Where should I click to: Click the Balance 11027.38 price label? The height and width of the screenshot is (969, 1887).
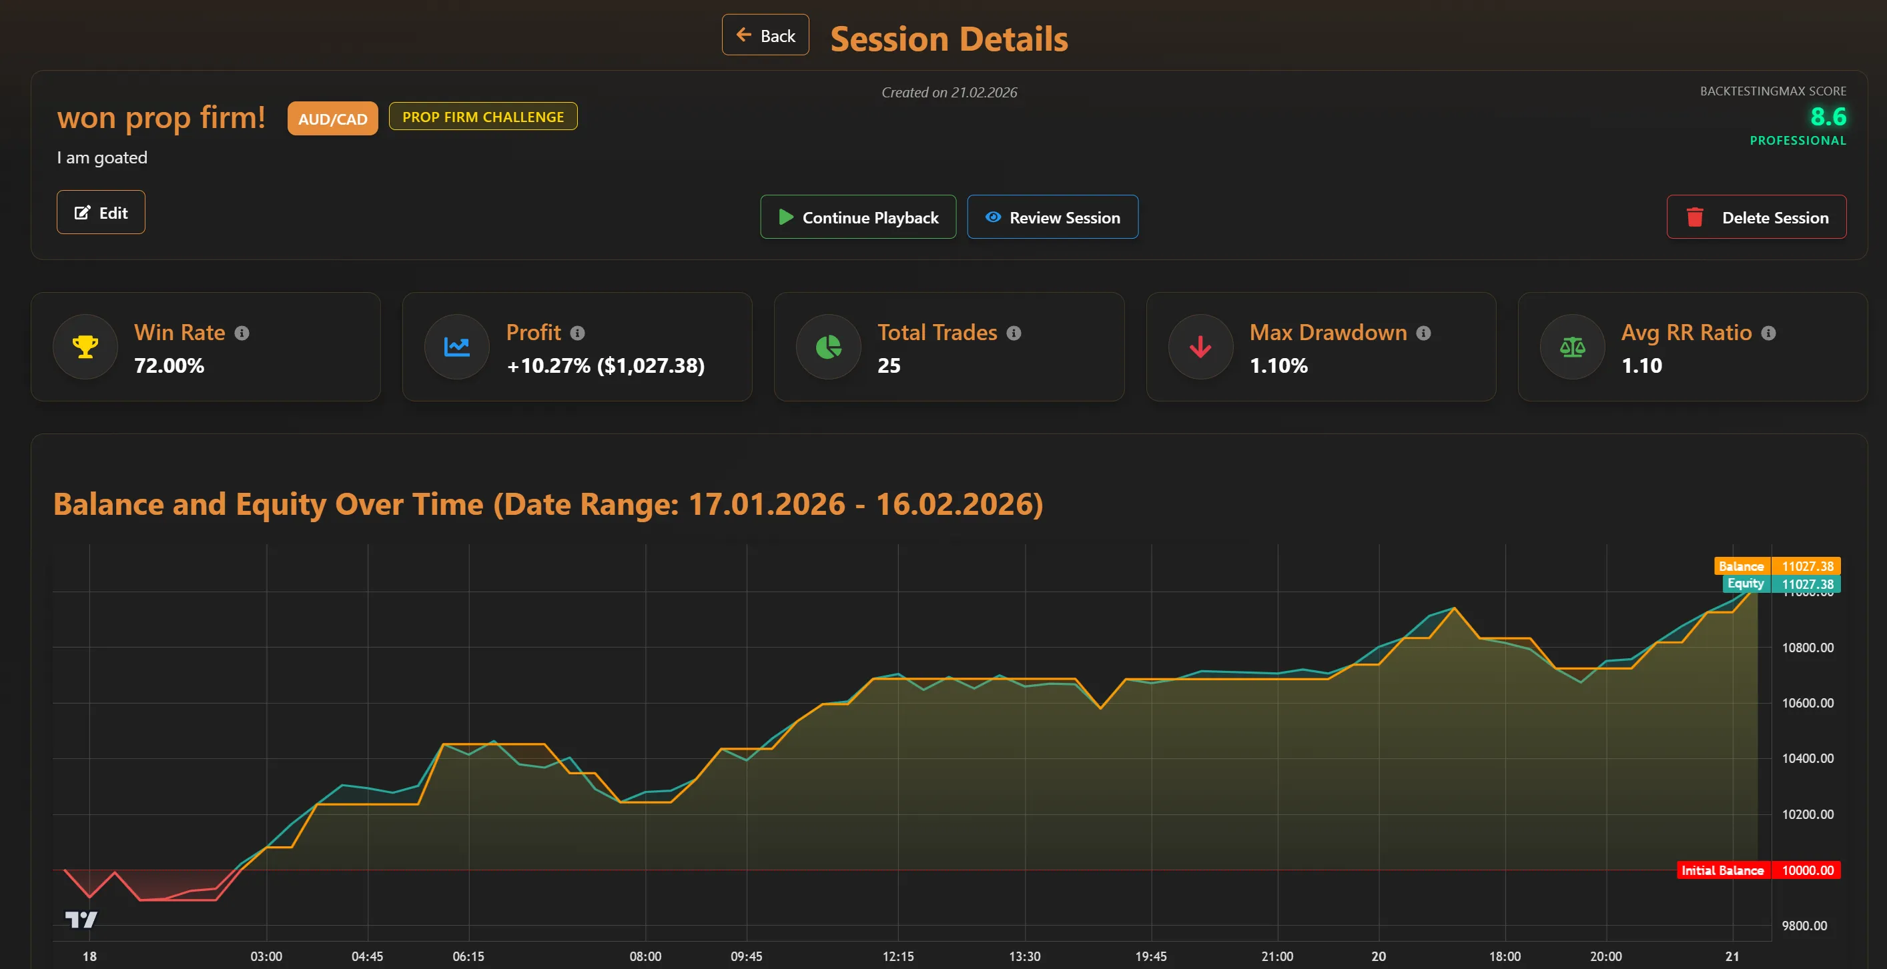(x=1777, y=566)
